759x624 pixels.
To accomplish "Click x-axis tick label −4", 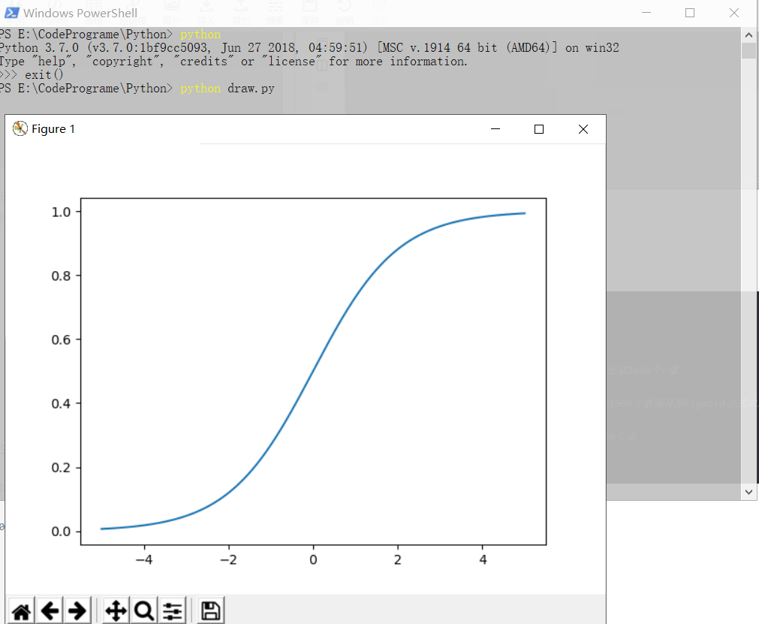I will pyautogui.click(x=144, y=560).
